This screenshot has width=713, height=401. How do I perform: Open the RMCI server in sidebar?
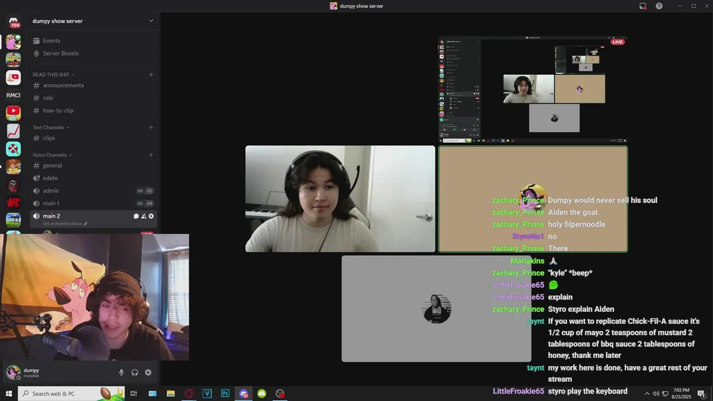pos(13,95)
